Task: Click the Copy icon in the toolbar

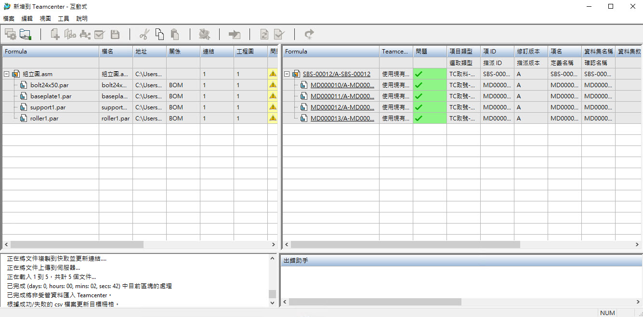Action: (x=159, y=34)
